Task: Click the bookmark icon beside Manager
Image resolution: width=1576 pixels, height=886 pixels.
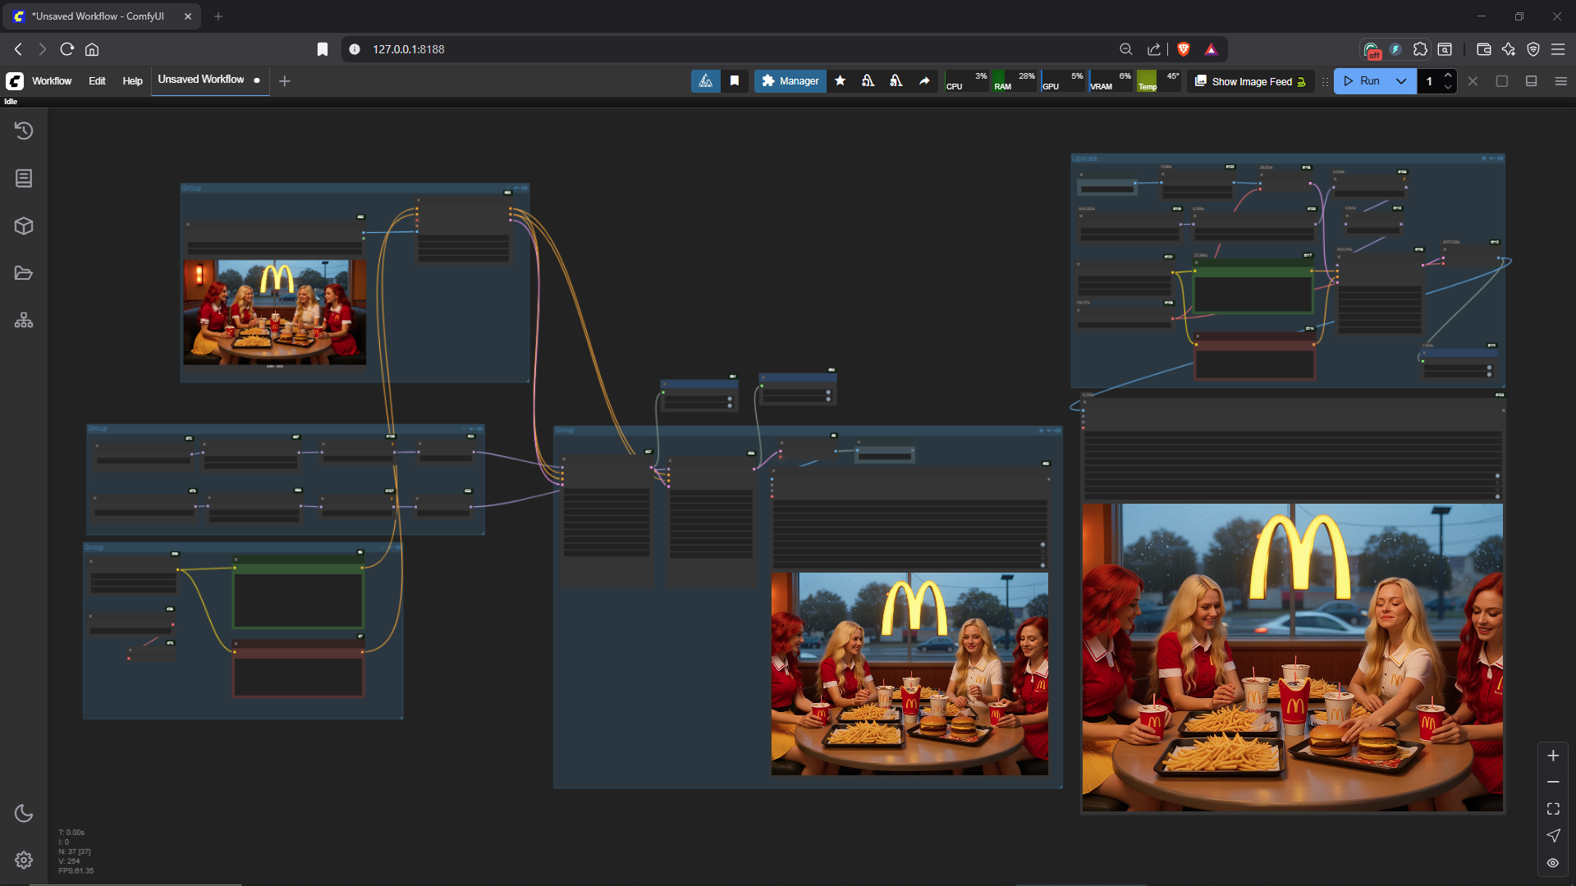Action: click(735, 80)
